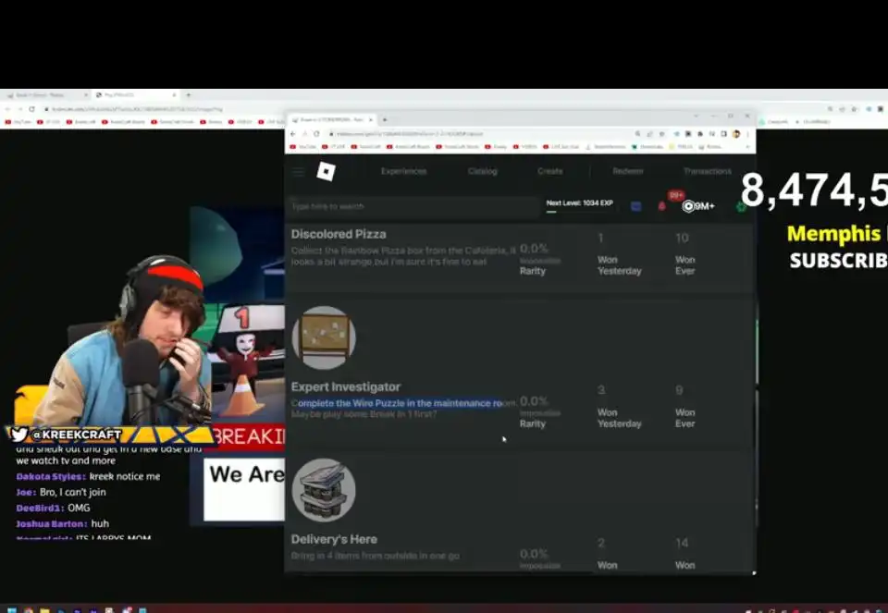Open the Redeem nav item
888x613 pixels.
tap(627, 171)
